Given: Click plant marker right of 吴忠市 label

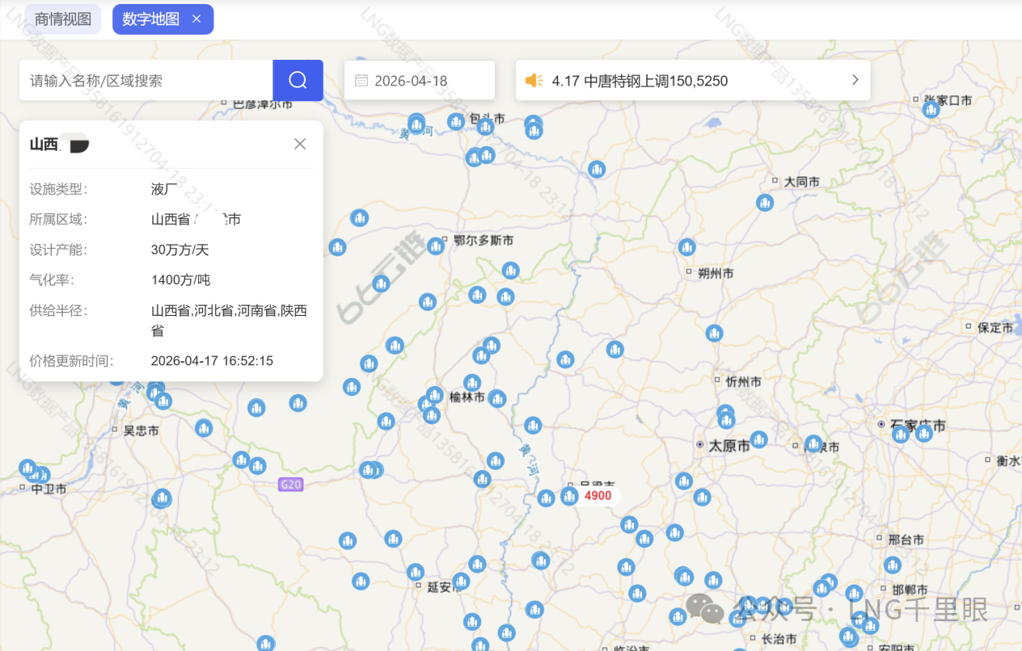Looking at the screenshot, I should click(x=204, y=428).
